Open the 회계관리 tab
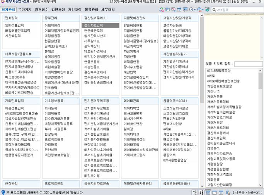The height and width of the screenshot is (195, 264). [8, 10]
